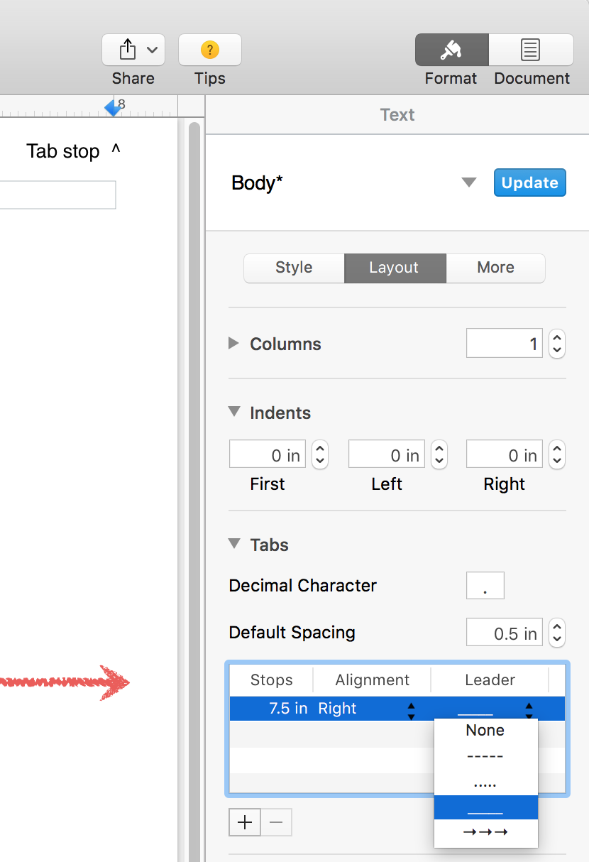Click the Decimal Character input field

point(485,586)
